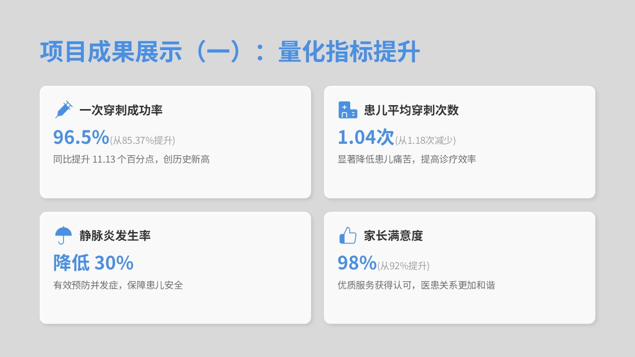The image size is (635, 357).
Task: Click the text 有效预防并发症，保障患儿安全
Action: coord(118,285)
